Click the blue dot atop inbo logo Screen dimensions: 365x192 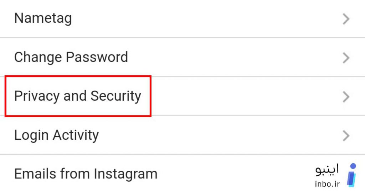353,166
